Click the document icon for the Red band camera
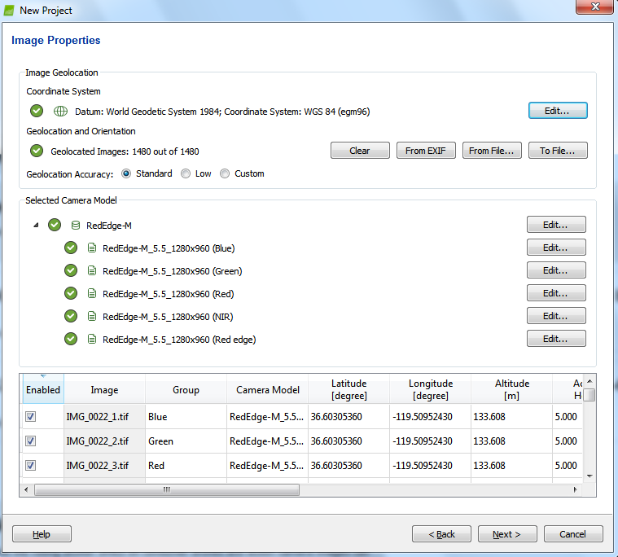The width and height of the screenshot is (618, 557). 92,294
